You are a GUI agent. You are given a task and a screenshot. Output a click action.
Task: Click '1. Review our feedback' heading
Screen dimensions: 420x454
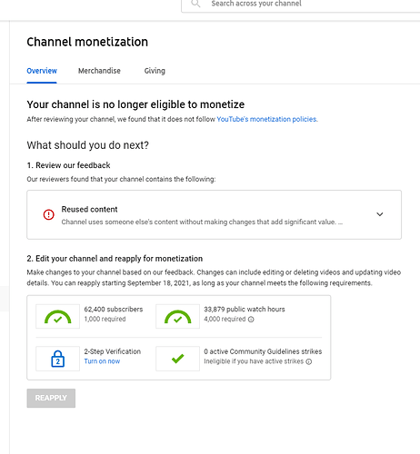(x=68, y=165)
